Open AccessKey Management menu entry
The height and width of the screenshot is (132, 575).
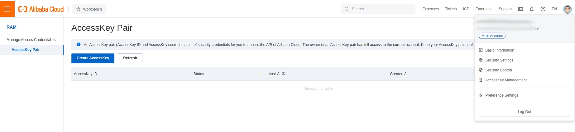click(x=506, y=80)
